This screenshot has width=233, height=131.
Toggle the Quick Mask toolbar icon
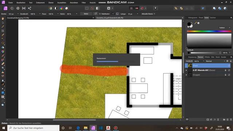tap(108, 8)
